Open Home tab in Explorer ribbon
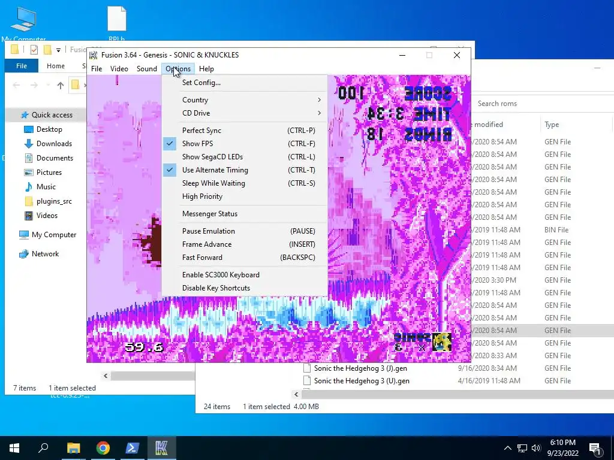The height and width of the screenshot is (460, 614). coord(56,66)
